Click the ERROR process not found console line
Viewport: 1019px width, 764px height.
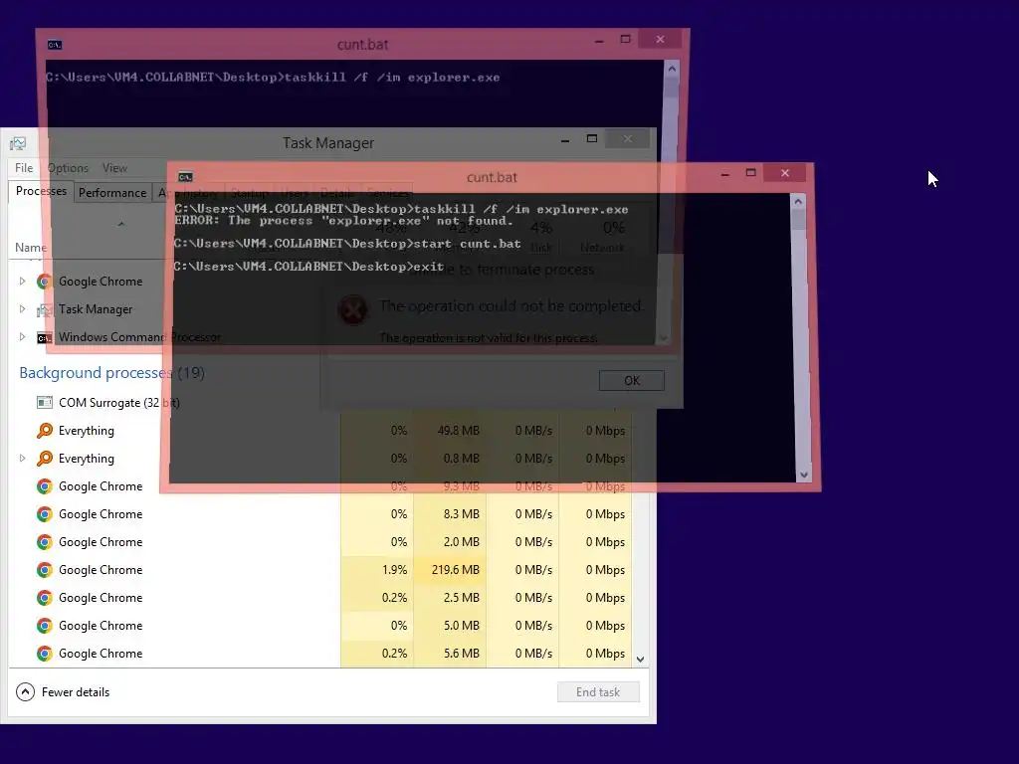pyautogui.click(x=343, y=221)
